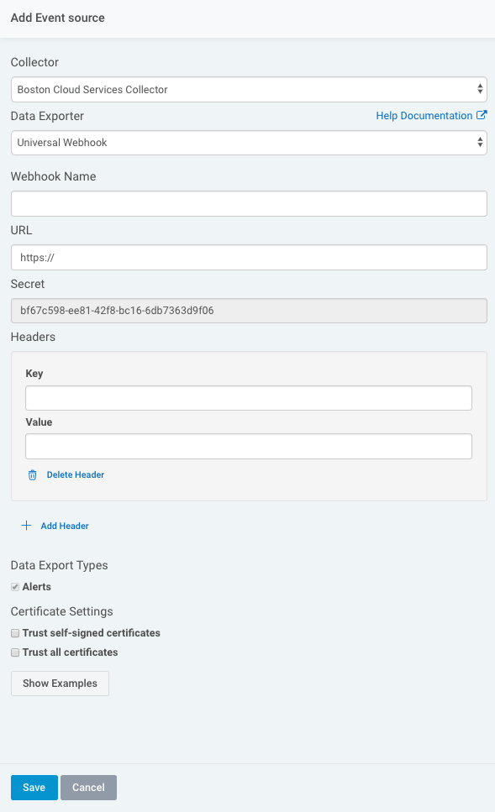Open the Help Documentation page
This screenshot has height=812, width=495.
pyautogui.click(x=423, y=115)
